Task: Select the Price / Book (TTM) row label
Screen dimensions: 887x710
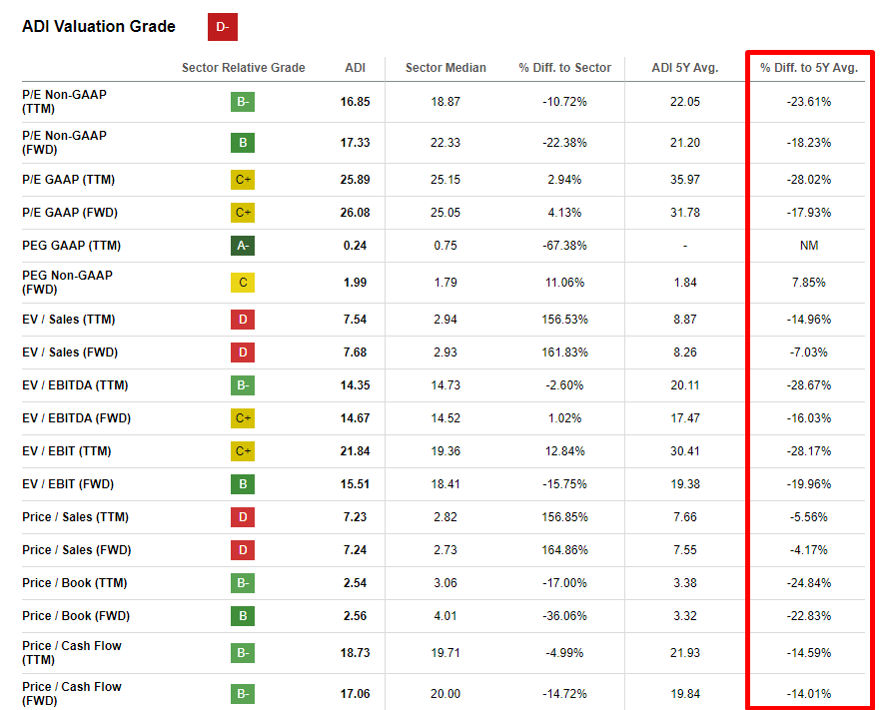Action: (75, 583)
